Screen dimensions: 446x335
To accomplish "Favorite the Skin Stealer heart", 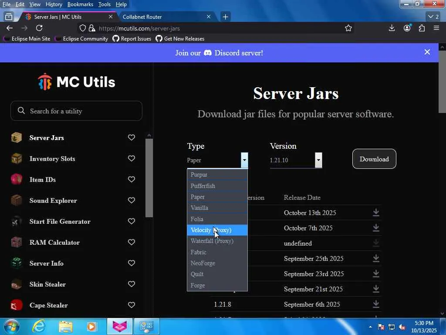I will coord(132,284).
